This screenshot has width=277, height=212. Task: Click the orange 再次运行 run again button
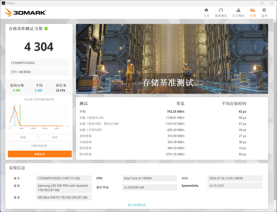pos(40,154)
